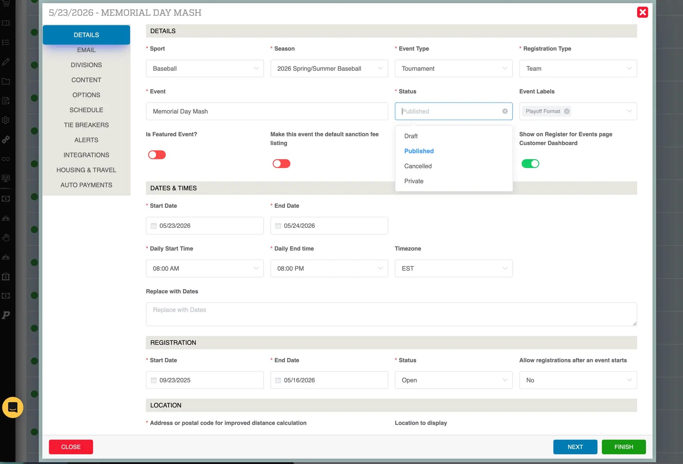Image resolution: width=683 pixels, height=464 pixels.
Task: Click calendar icon in event End Date
Action: (278, 226)
